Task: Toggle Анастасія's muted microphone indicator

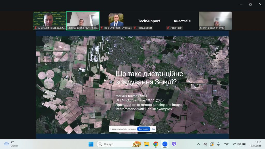Action: 168,28
